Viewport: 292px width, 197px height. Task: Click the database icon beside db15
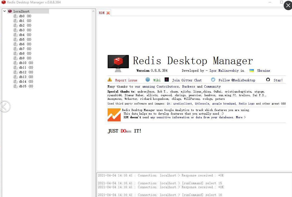pos(15,86)
